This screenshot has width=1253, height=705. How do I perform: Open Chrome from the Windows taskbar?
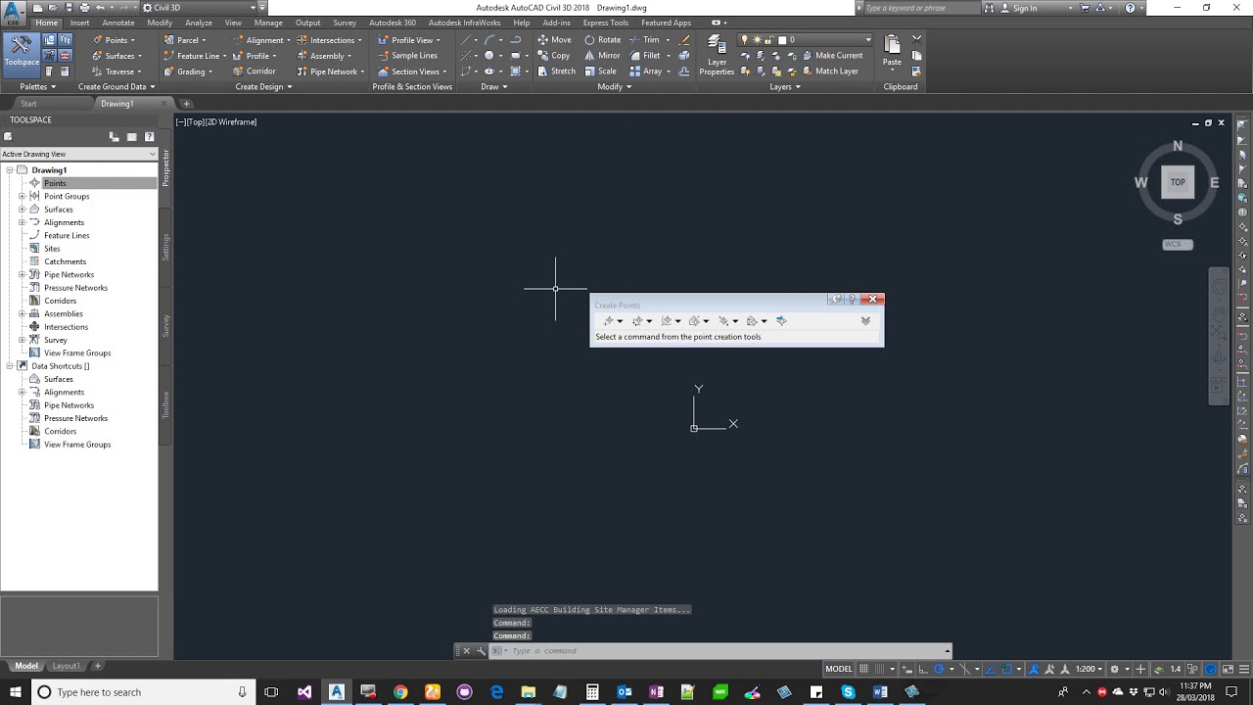point(400,692)
